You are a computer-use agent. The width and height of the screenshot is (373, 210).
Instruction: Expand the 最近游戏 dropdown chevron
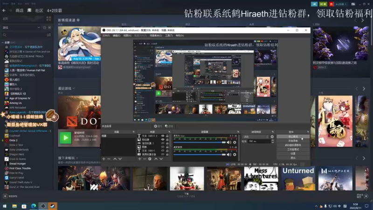(74, 88)
